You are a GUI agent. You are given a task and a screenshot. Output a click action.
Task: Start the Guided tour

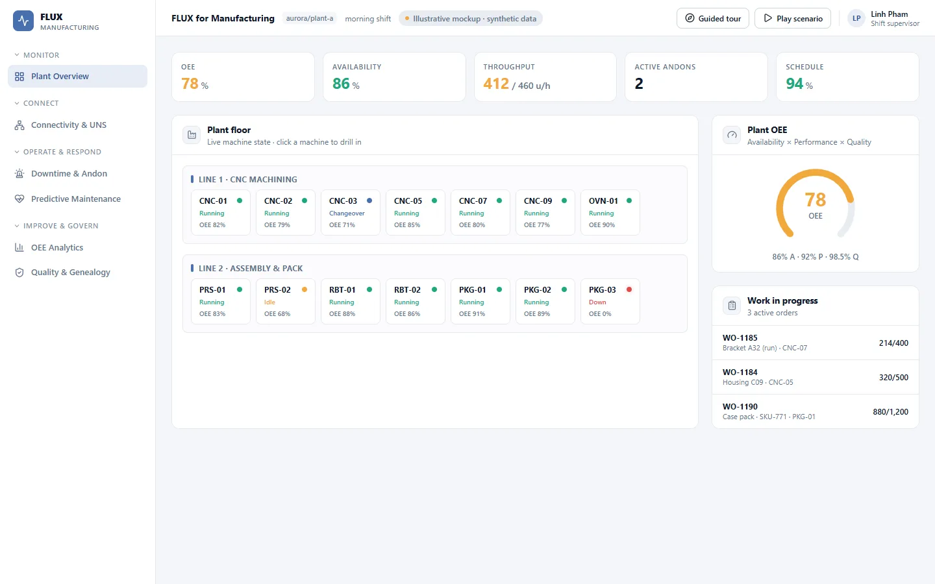[713, 18]
